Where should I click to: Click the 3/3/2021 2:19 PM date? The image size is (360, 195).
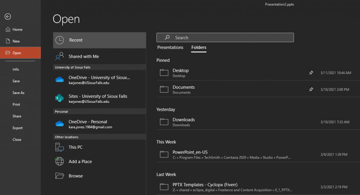click(x=334, y=187)
